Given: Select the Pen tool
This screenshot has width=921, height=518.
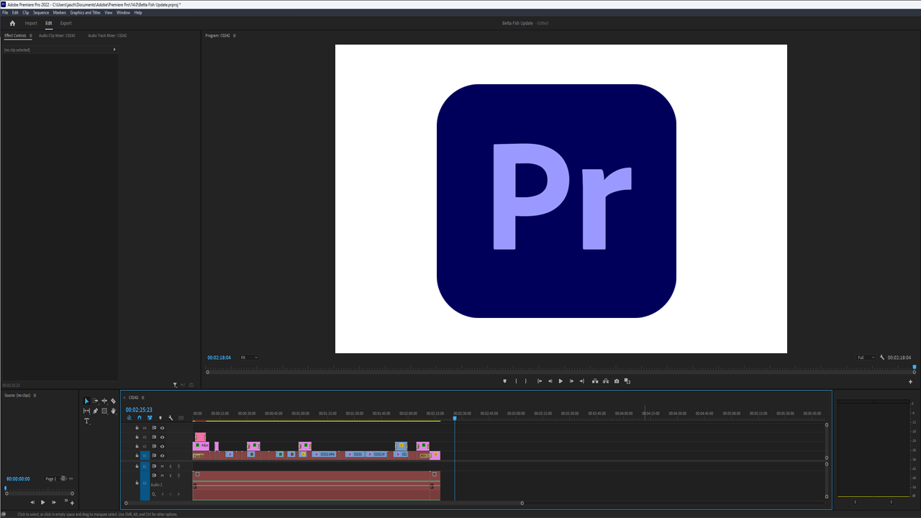Looking at the screenshot, I should (x=95, y=411).
